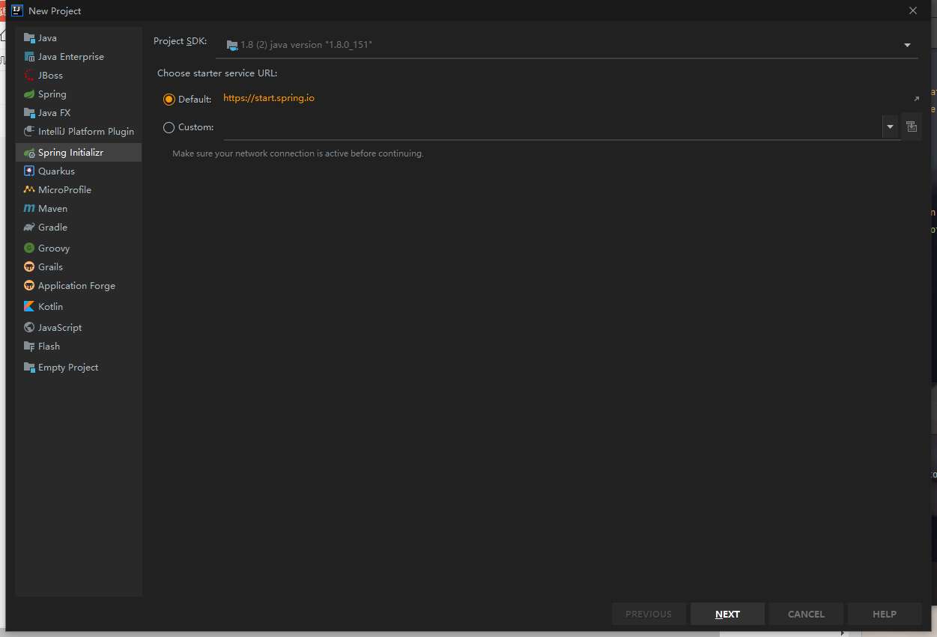Select the green Spring leaf icon
The image size is (937, 637).
coord(29,94)
